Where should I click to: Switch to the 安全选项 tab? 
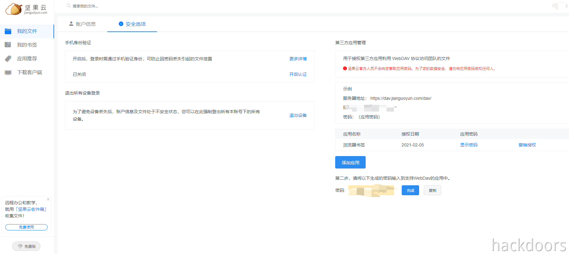tap(132, 24)
